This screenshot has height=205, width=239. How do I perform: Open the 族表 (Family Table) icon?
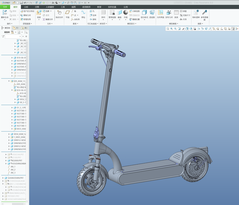(176, 13)
